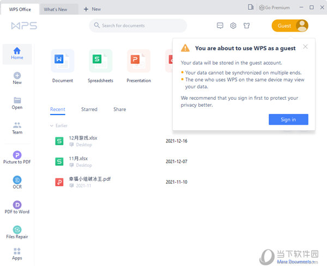Click Desktop location under 12月游戏.xlsx

(84, 144)
